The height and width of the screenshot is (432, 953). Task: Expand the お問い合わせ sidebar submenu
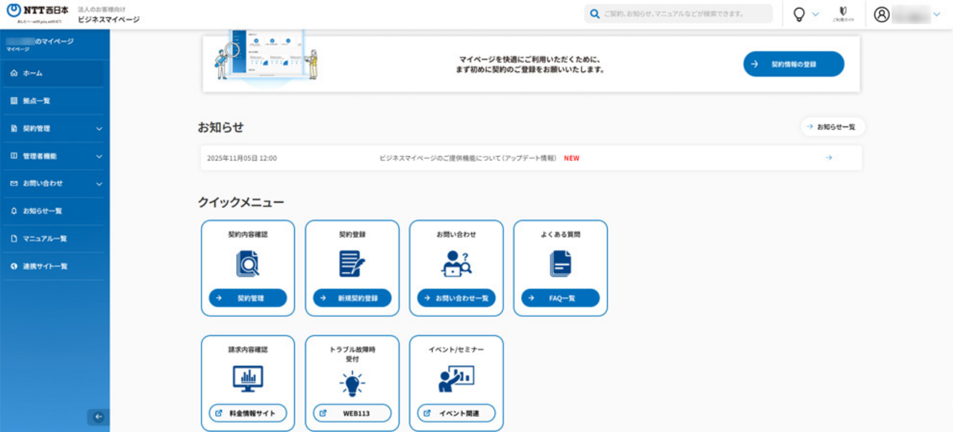coord(99,184)
